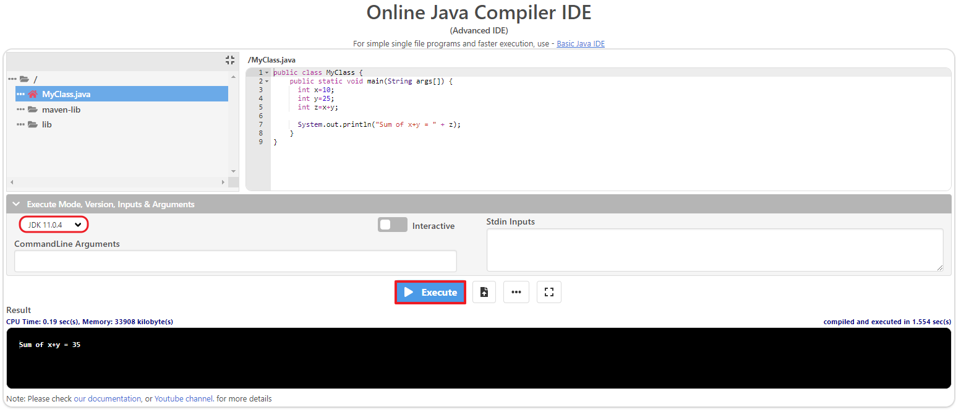Click the /MyClass.java editor file title
The width and height of the screenshot is (956, 412).
pyautogui.click(x=271, y=60)
